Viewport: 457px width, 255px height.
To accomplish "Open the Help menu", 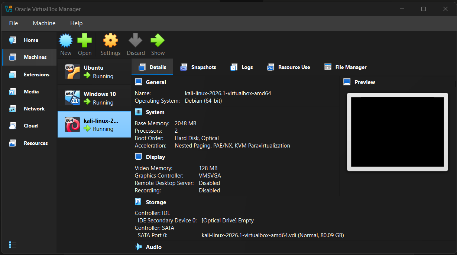I will pyautogui.click(x=76, y=23).
